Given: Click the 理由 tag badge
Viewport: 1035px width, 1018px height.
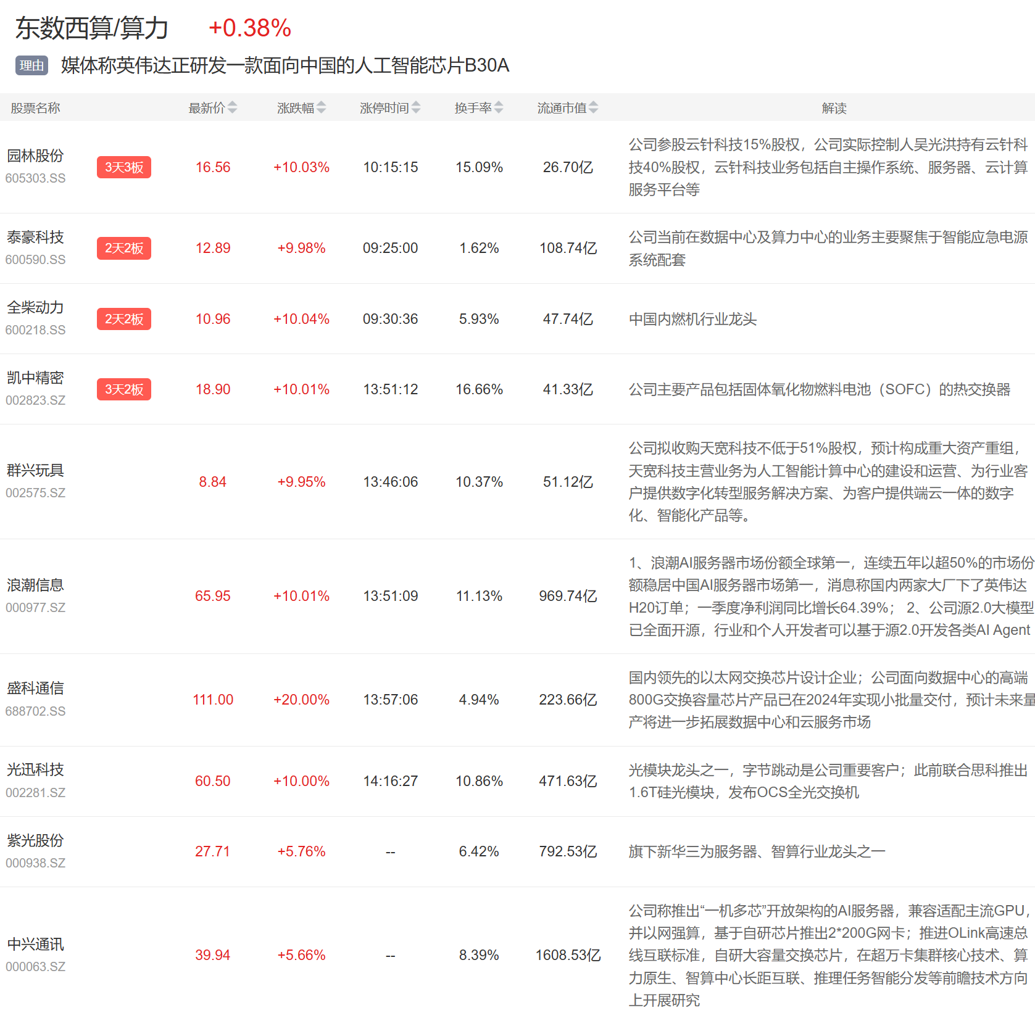Looking at the screenshot, I should click(x=31, y=65).
